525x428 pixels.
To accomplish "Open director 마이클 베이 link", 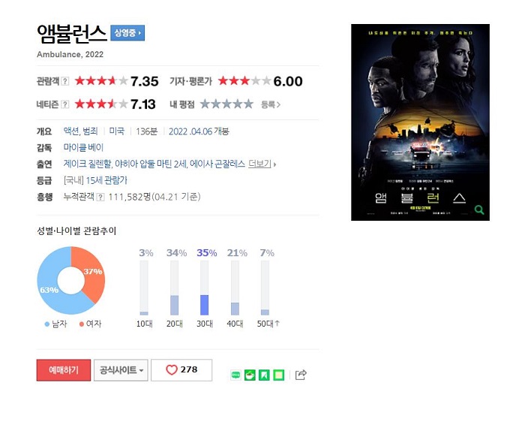I will [x=83, y=147].
